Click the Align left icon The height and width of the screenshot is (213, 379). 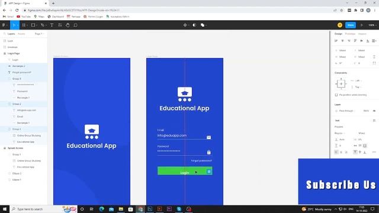(336, 41)
